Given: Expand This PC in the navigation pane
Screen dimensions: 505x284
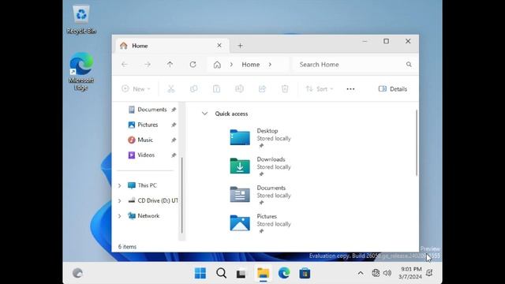Looking at the screenshot, I should pos(119,186).
